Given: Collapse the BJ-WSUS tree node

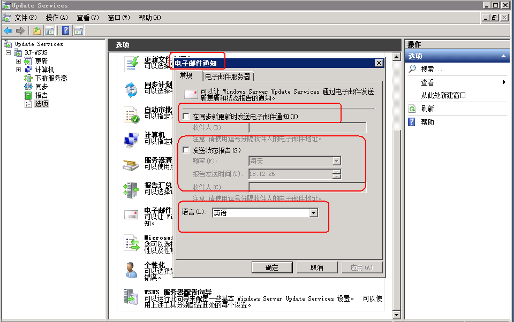Looking at the screenshot, I should click(x=8, y=52).
